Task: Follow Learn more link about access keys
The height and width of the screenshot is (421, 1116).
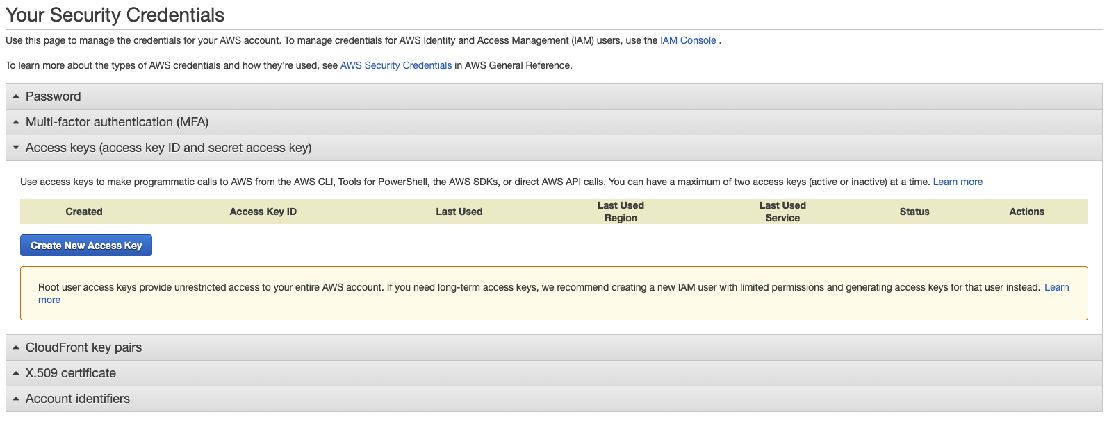Action: point(958,182)
